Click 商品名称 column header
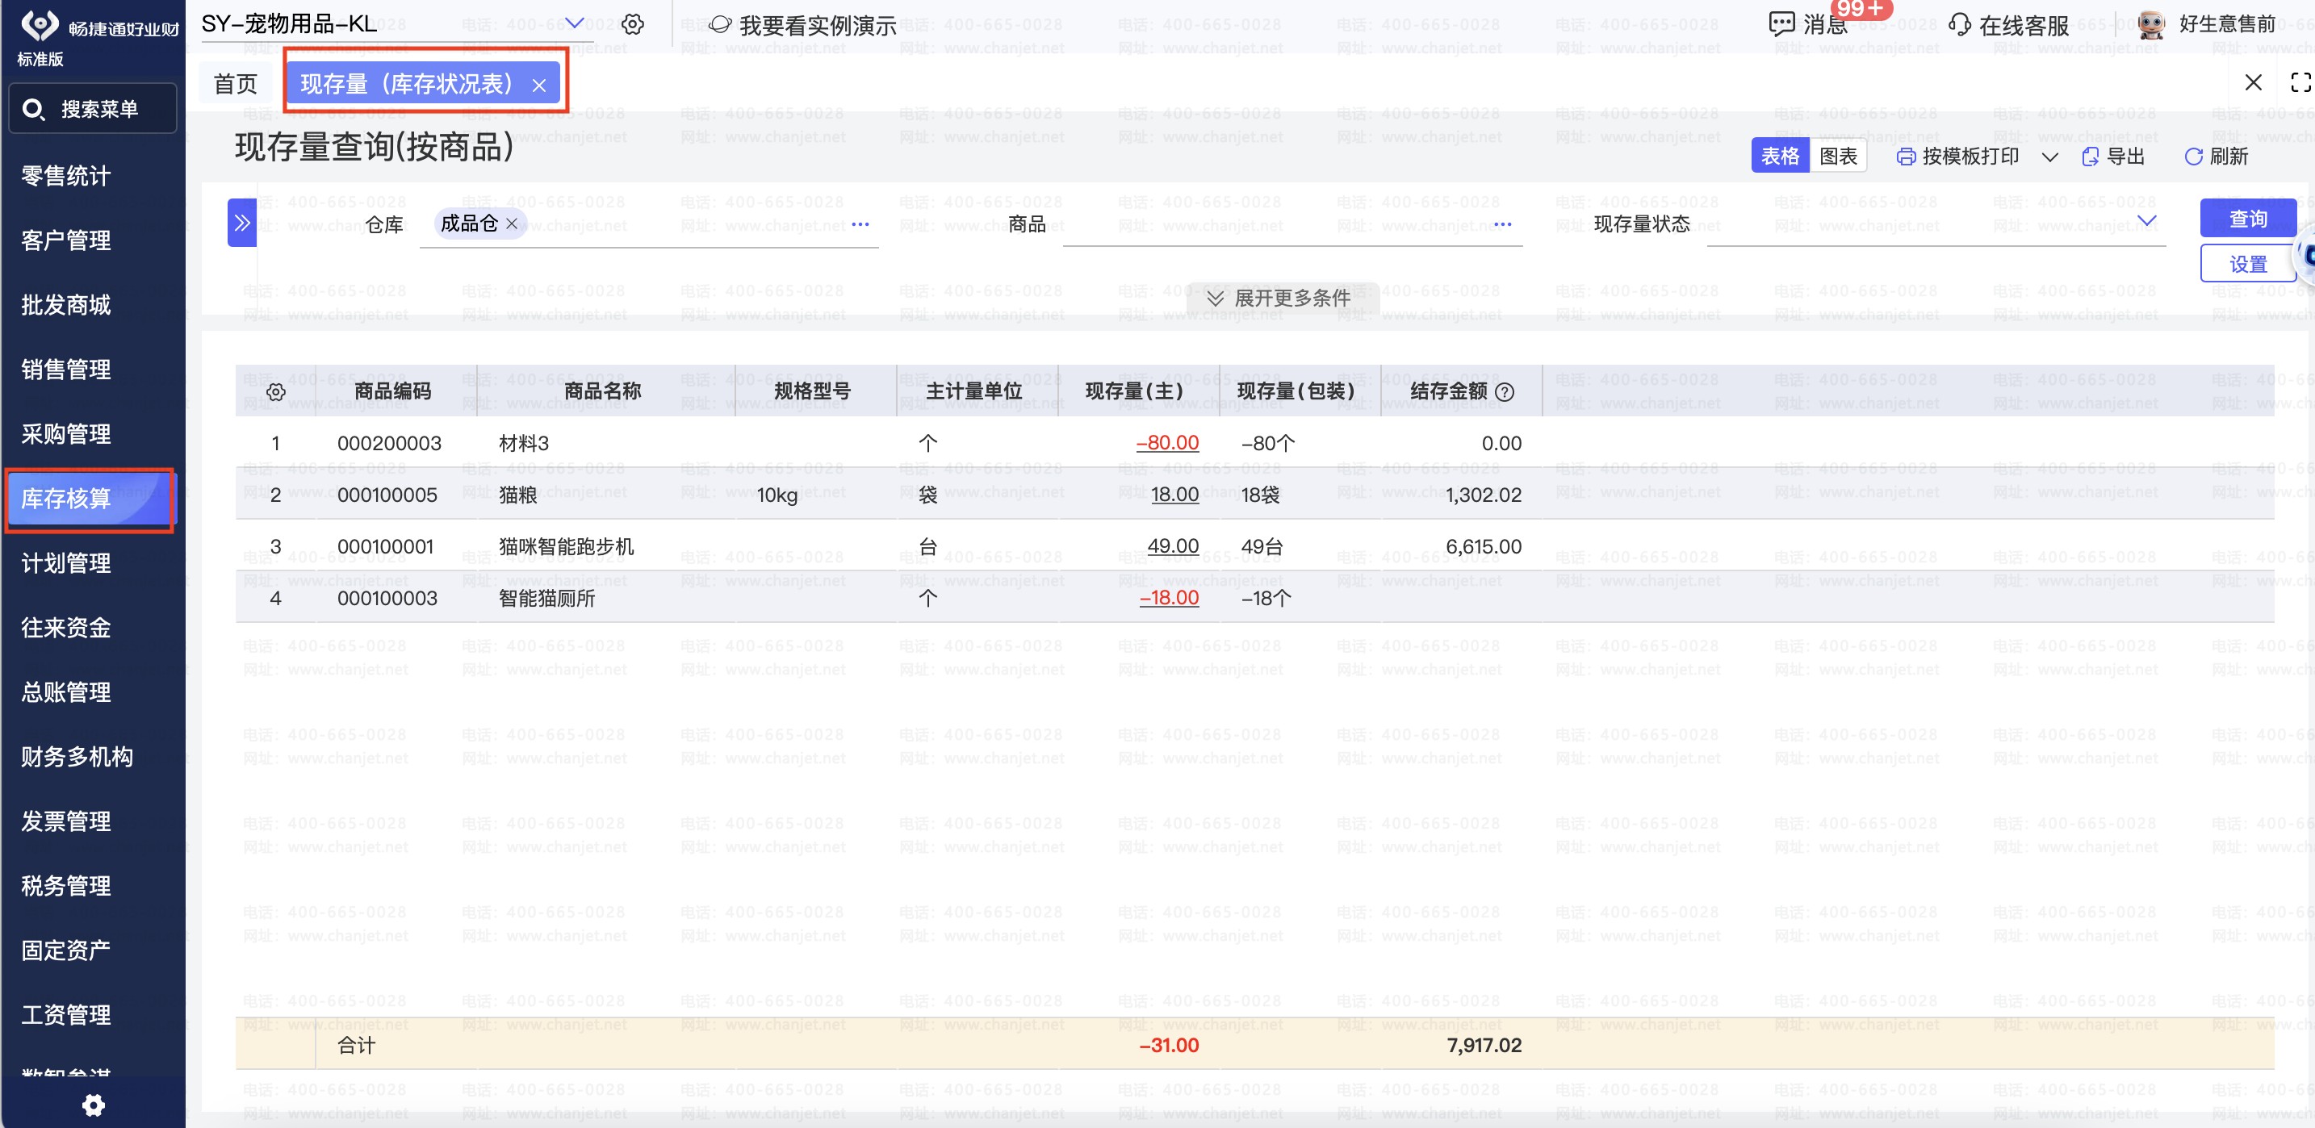2315x1128 pixels. (x=602, y=391)
